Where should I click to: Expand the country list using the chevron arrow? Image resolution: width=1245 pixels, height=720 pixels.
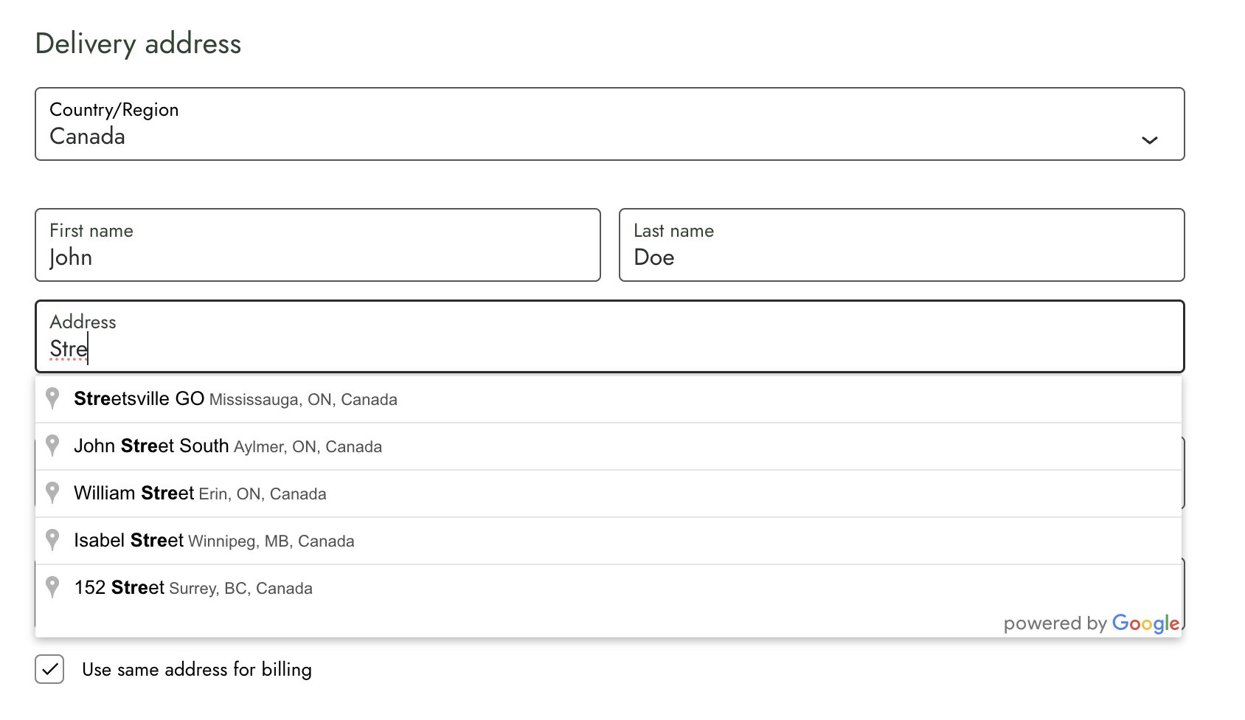pos(1149,140)
